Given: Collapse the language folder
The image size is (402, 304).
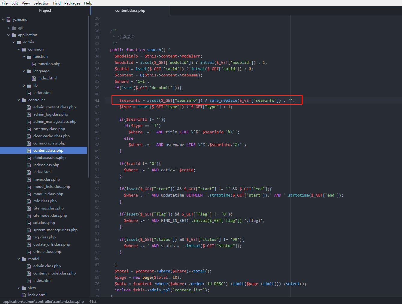Looking at the screenshot, I should pos(24,71).
